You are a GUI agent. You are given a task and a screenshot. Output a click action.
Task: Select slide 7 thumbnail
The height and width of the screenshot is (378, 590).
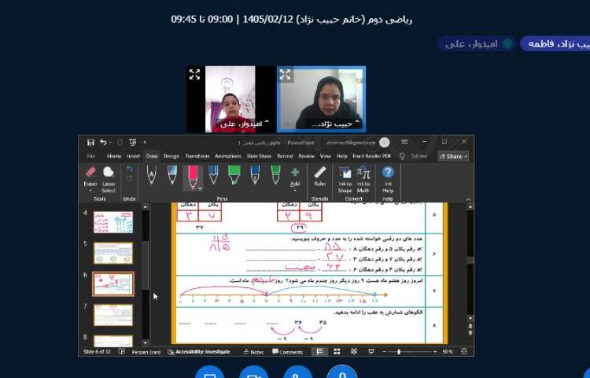113,315
